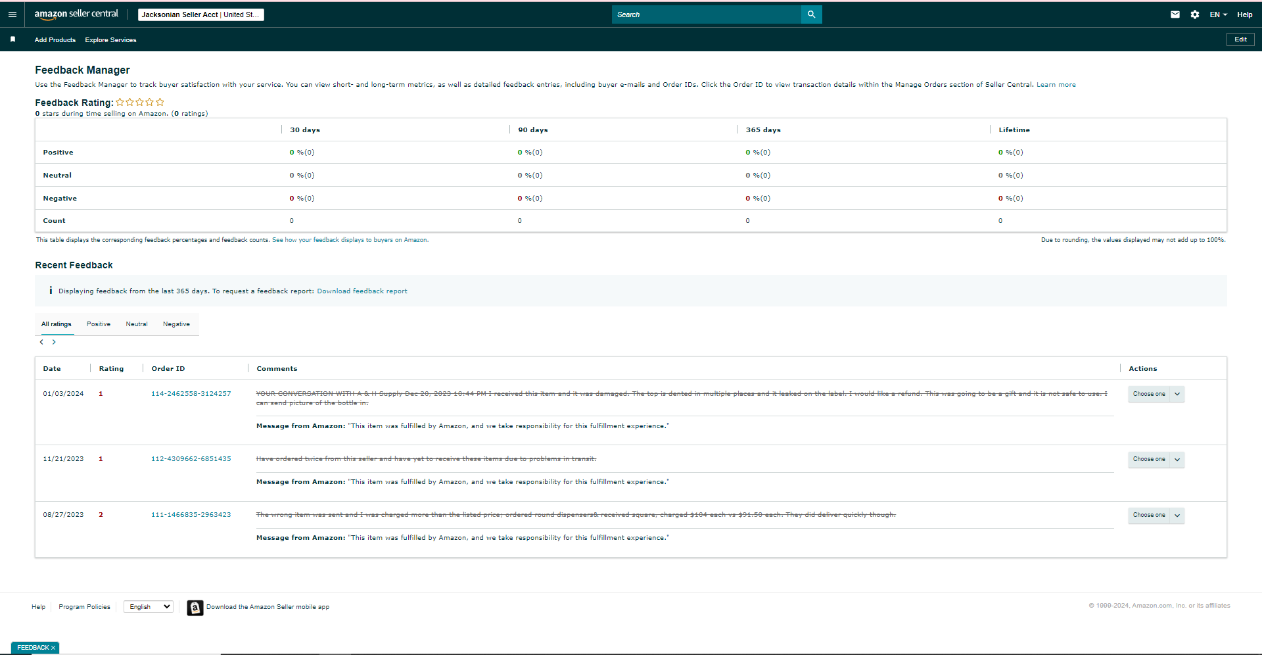This screenshot has width=1262, height=655.
Task: Click the 365 days column header
Action: point(763,130)
